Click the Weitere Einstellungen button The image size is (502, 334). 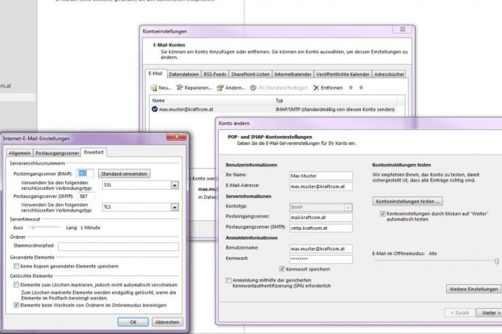tap(473, 289)
